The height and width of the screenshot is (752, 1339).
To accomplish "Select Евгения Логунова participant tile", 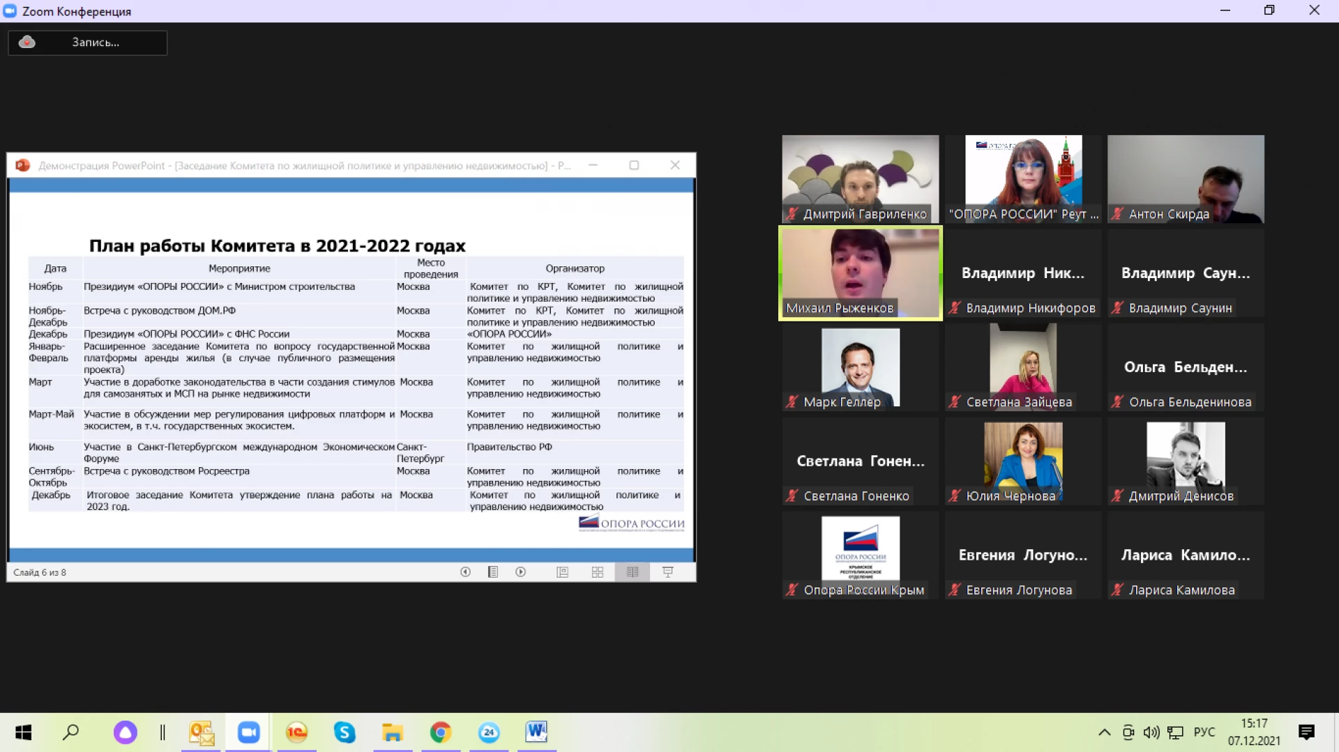I will [1023, 555].
